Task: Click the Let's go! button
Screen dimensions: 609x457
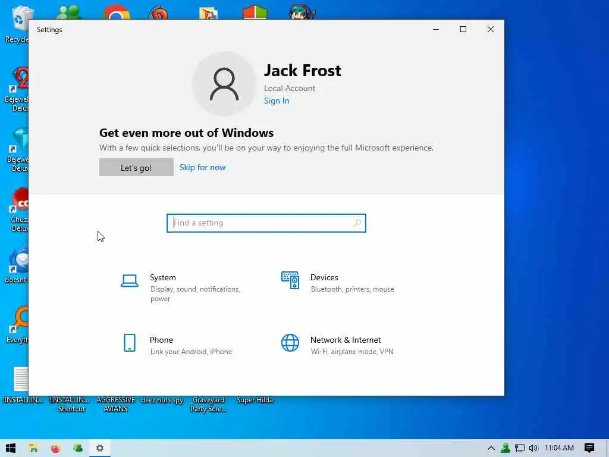Action: pos(136,167)
